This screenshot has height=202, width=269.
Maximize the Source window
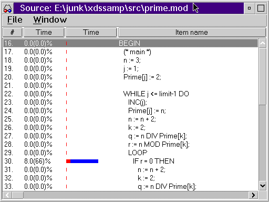[x=261, y=8]
